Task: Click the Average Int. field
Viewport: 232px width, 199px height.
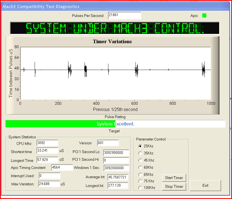Action: 118,177
